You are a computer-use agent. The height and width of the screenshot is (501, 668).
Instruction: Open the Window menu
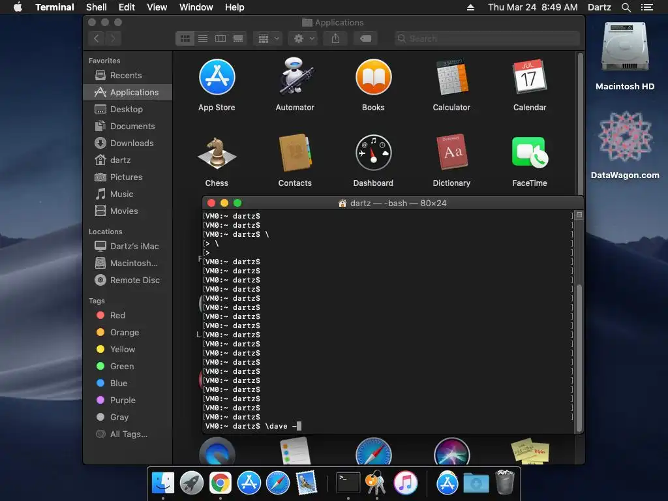[x=196, y=7]
